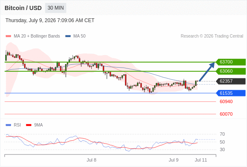The width and height of the screenshot is (247, 167).
Task: Click the 'Jul 9' time axis label
Action: tap(174, 160)
